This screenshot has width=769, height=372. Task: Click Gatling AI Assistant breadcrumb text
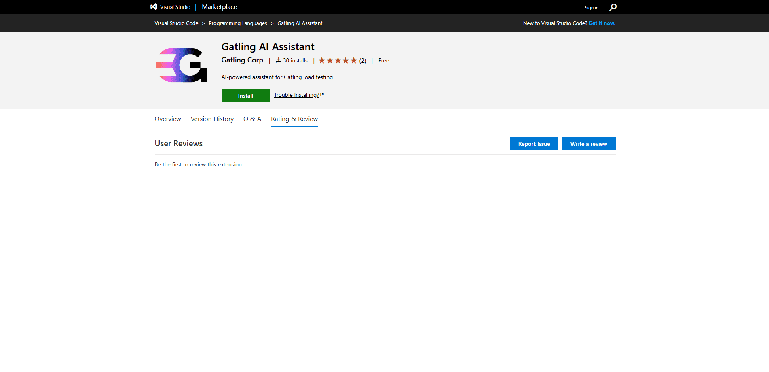point(300,23)
